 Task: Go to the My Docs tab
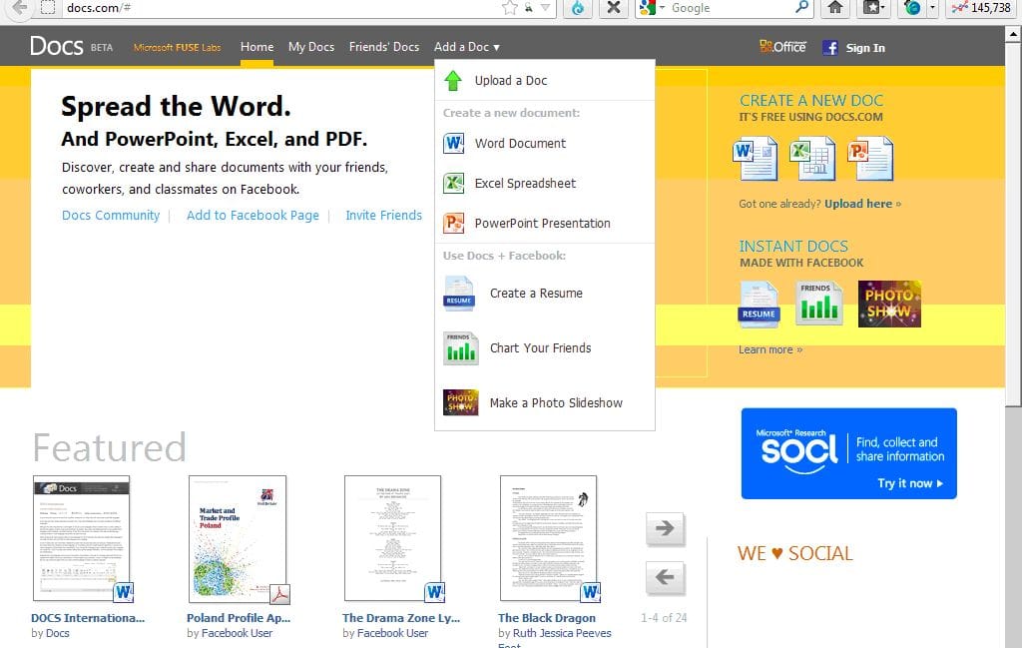[311, 47]
